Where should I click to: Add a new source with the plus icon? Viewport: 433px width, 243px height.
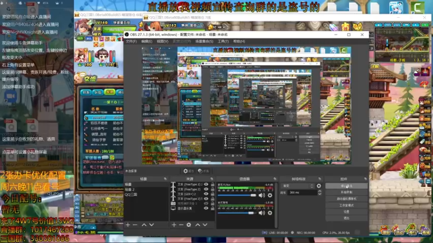point(174,225)
